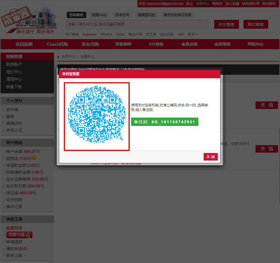Open 快速下标 in sidebar
Image resolution: width=280 pixels, height=263 pixels.
click(14, 87)
